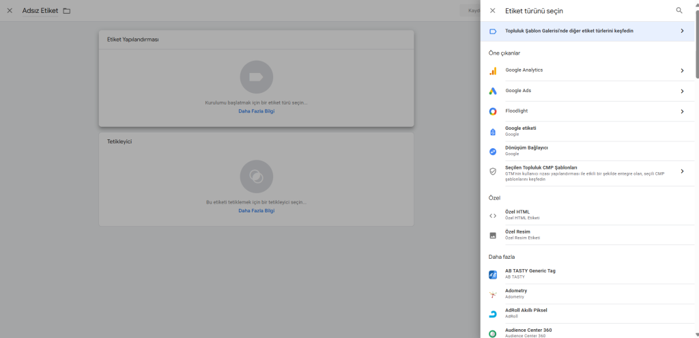The image size is (699, 338).
Task: Select the Google Analytics tag type
Action: tap(588, 71)
